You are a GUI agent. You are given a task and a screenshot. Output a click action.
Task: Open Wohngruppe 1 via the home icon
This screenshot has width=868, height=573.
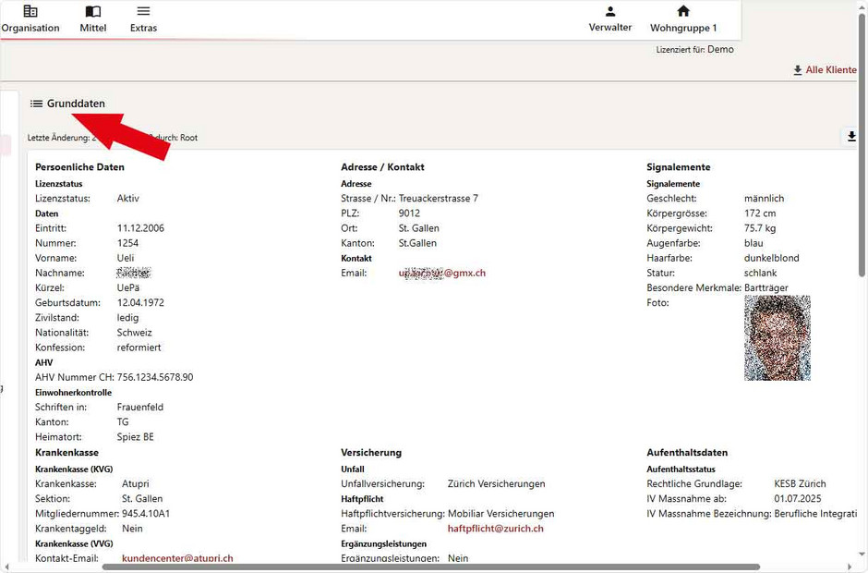[x=682, y=11]
